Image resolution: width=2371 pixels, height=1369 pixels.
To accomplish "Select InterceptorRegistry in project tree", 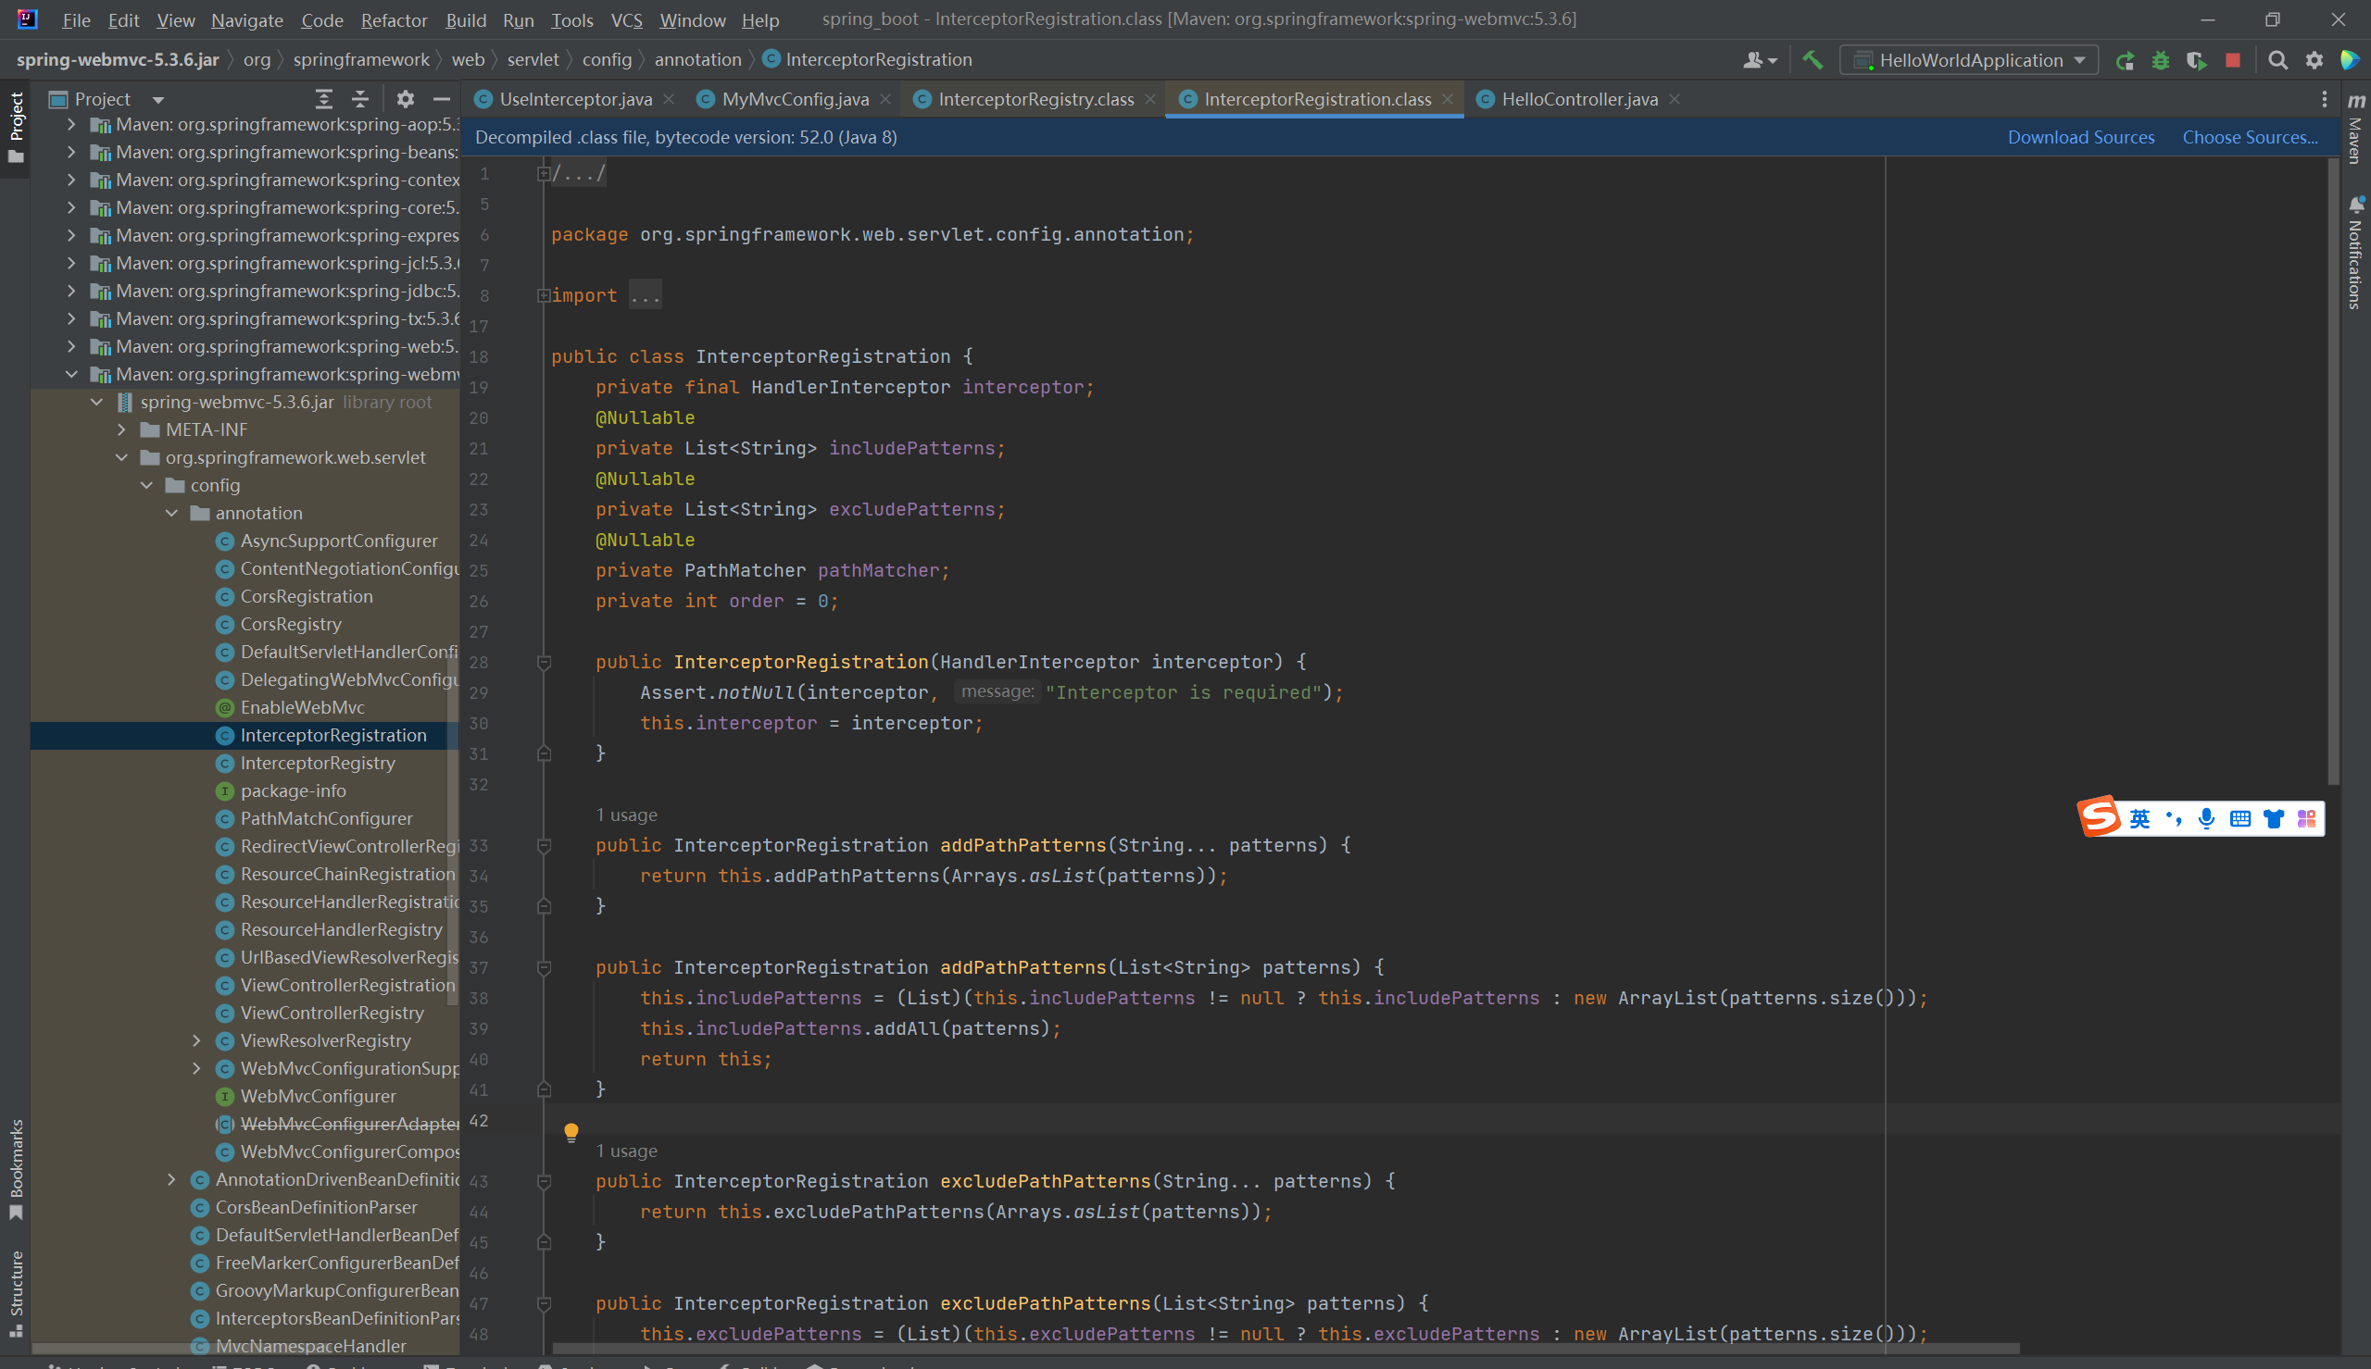I will [317, 764].
